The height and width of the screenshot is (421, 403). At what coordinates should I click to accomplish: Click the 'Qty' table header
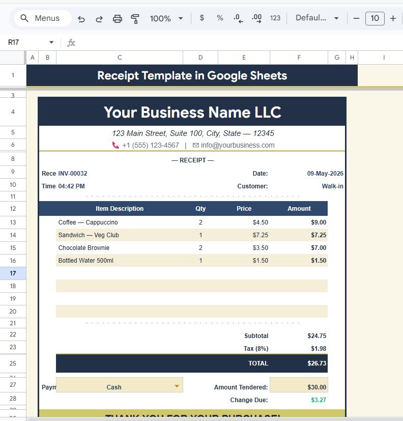click(x=200, y=209)
